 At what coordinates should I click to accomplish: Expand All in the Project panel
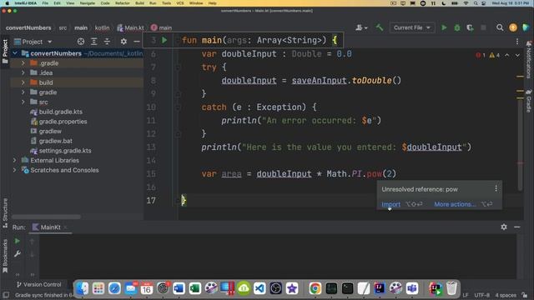pos(93,42)
